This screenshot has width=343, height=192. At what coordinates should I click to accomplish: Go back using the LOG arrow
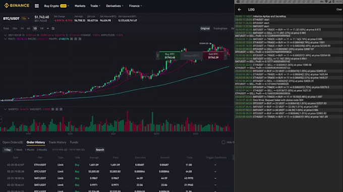[239, 10]
